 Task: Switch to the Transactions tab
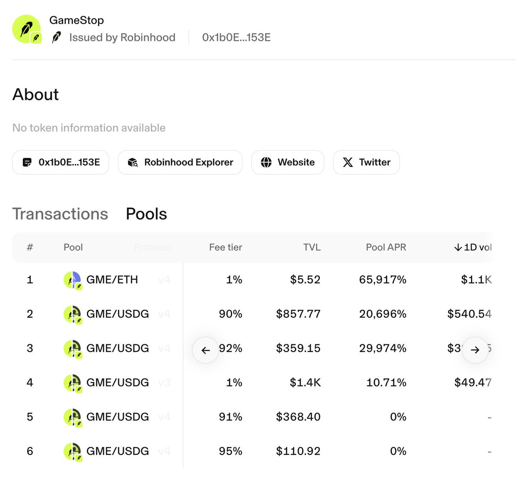pos(60,214)
